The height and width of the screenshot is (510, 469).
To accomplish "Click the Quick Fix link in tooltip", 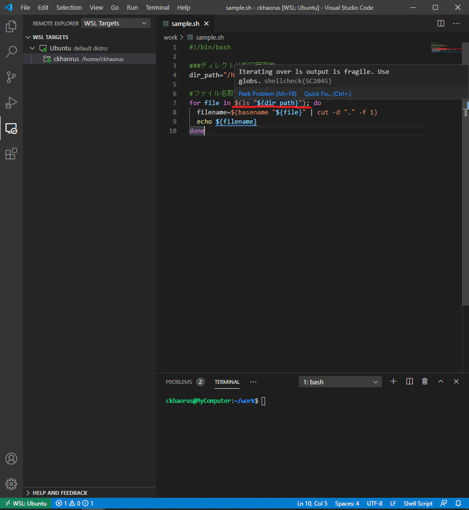I will (x=328, y=94).
